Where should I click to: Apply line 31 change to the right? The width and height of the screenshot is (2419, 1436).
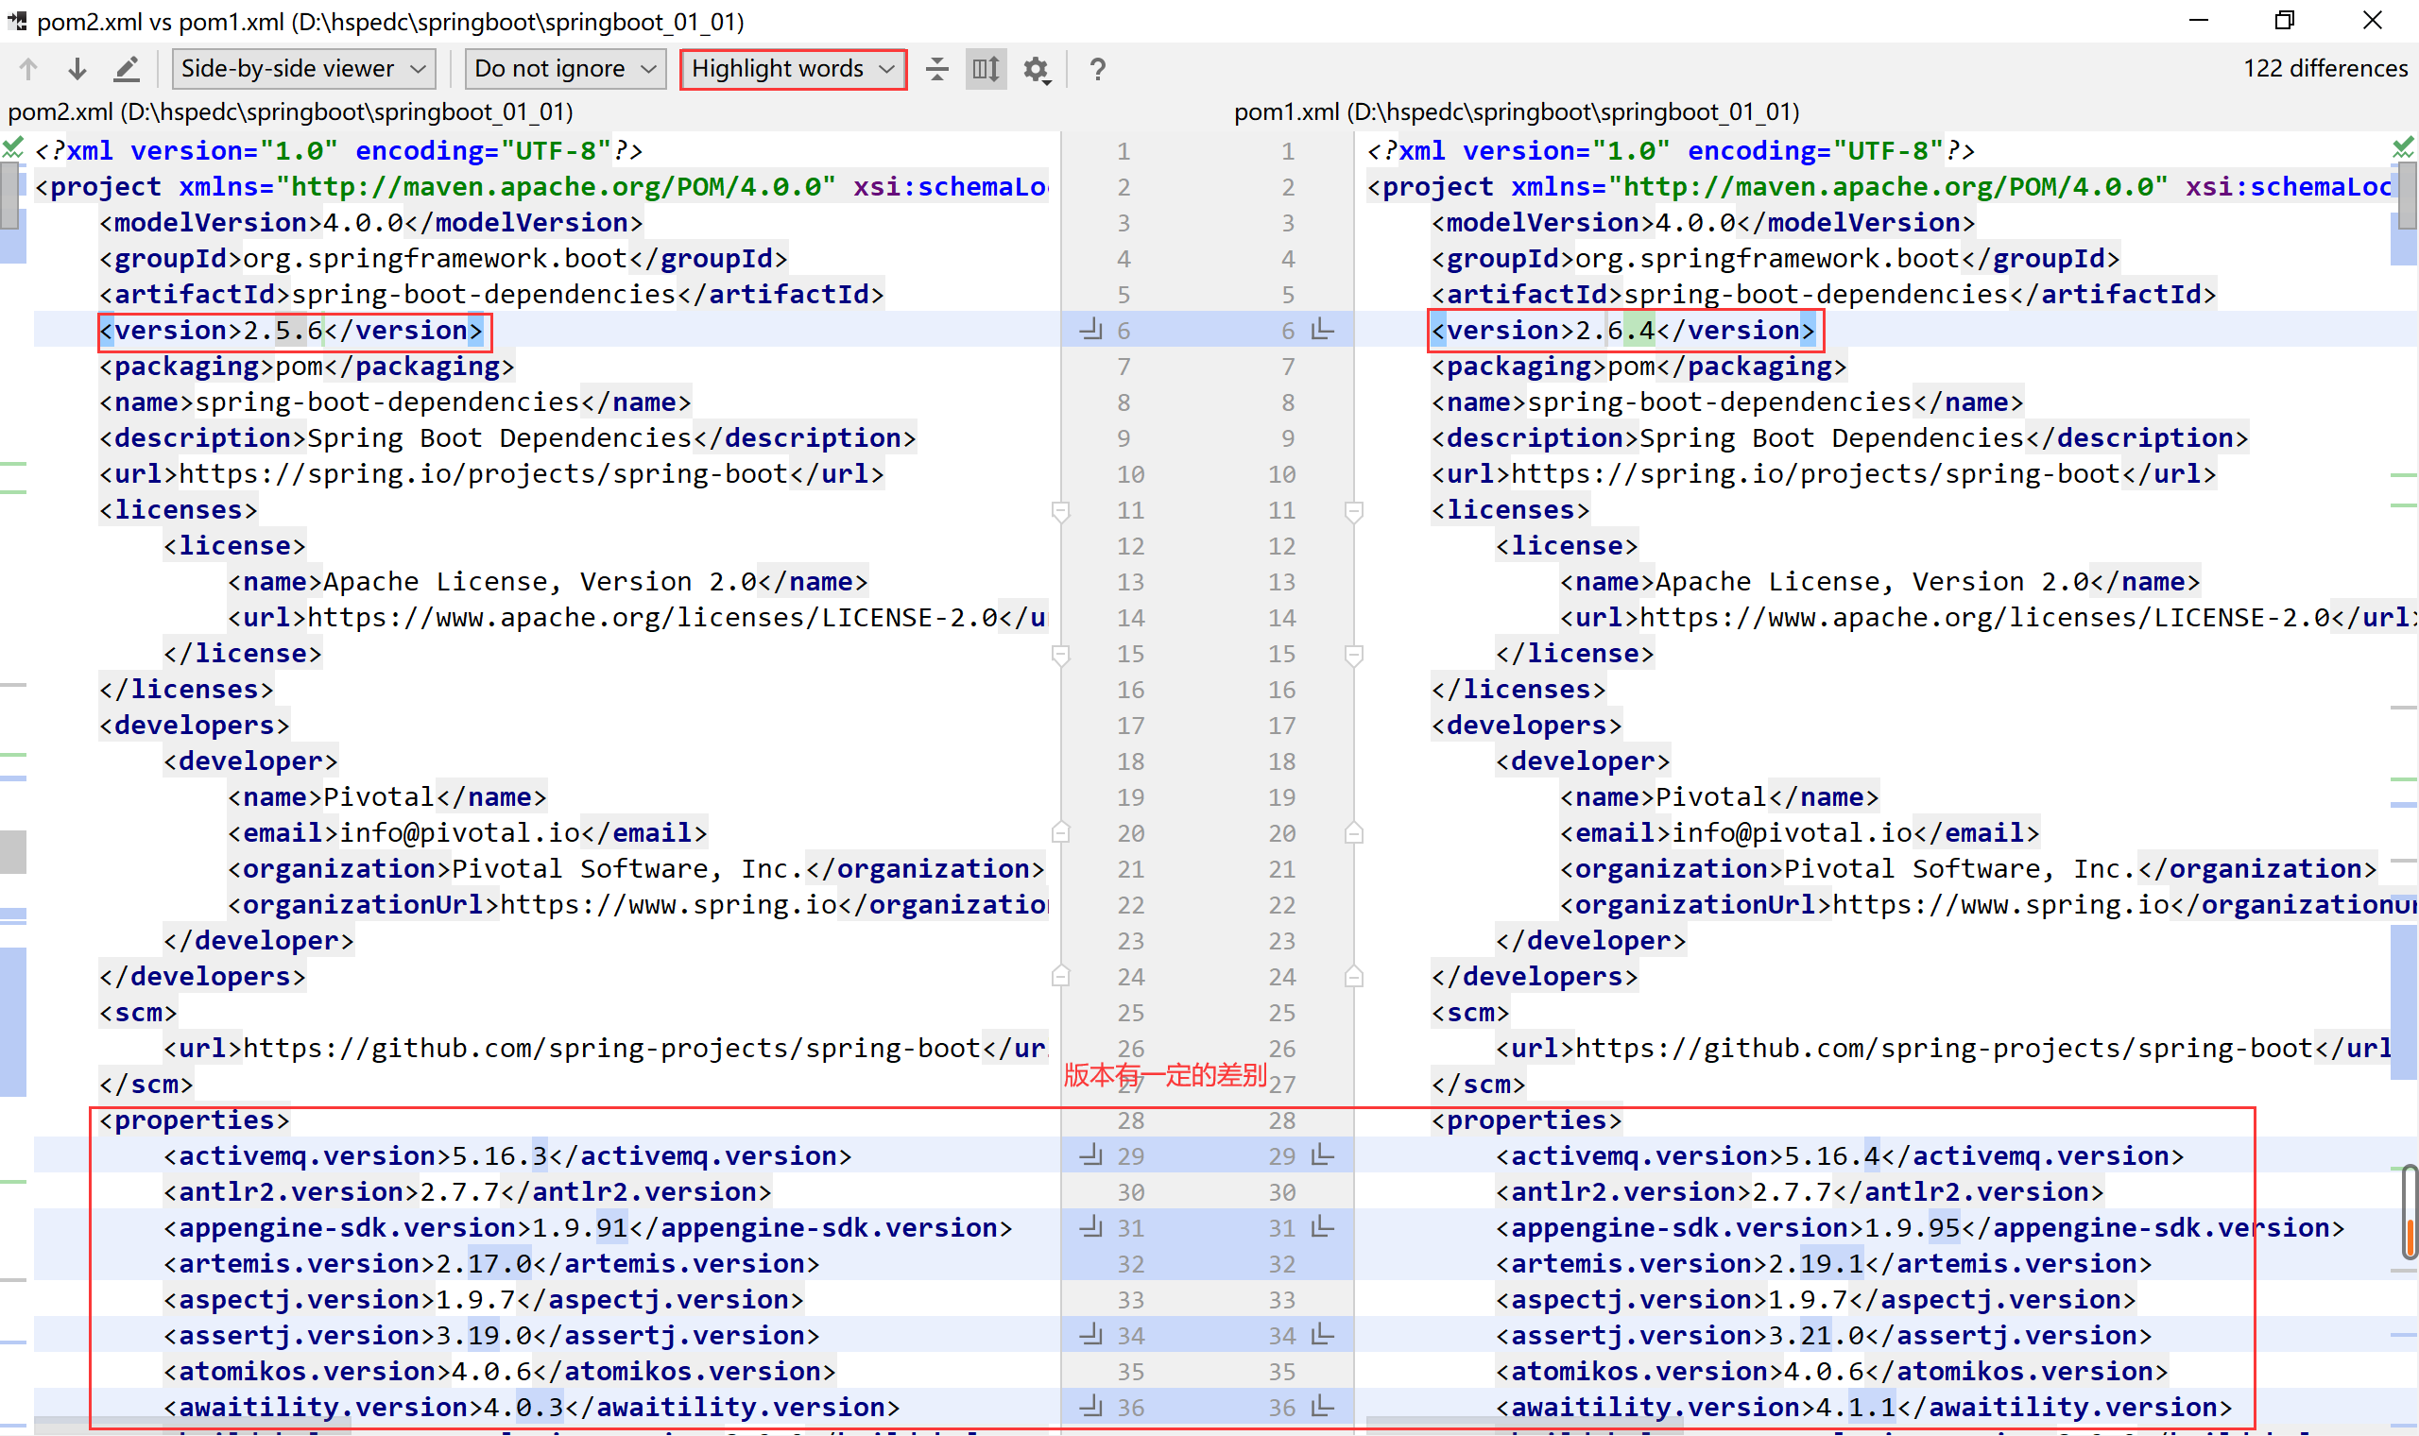click(1091, 1227)
